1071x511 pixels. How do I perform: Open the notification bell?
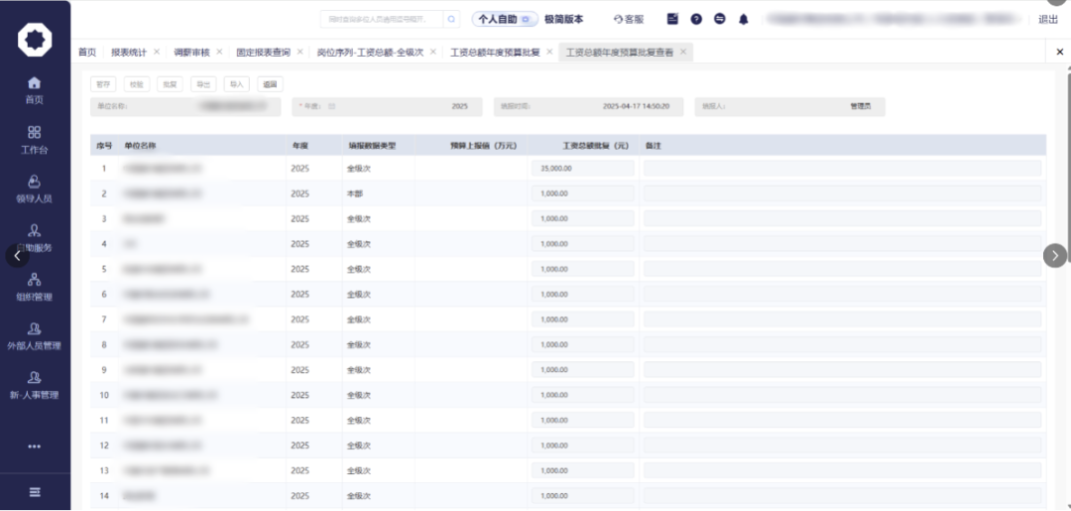[x=744, y=19]
